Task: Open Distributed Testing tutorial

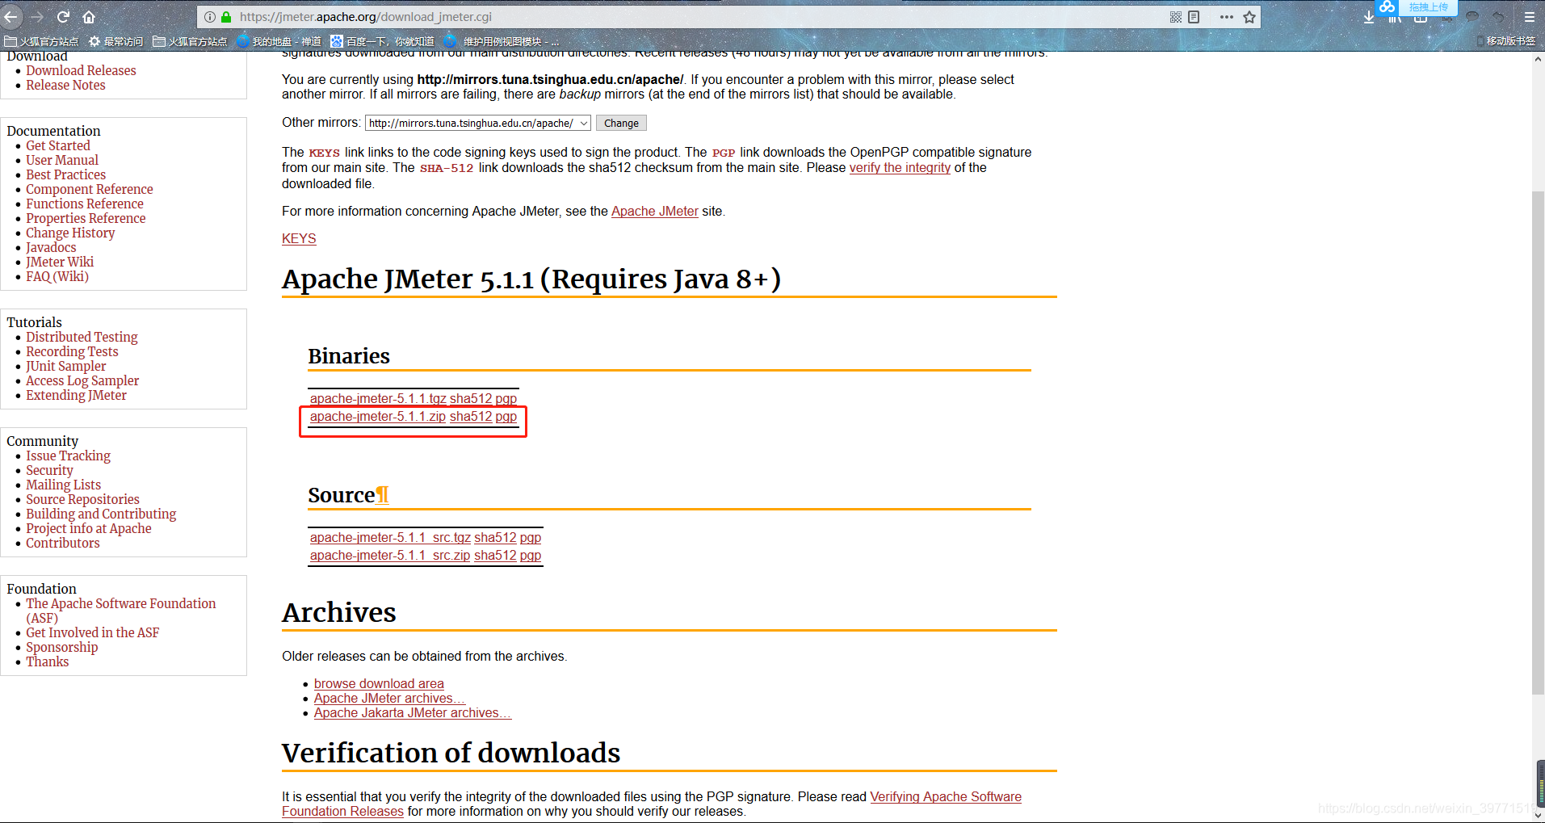Action: (82, 338)
